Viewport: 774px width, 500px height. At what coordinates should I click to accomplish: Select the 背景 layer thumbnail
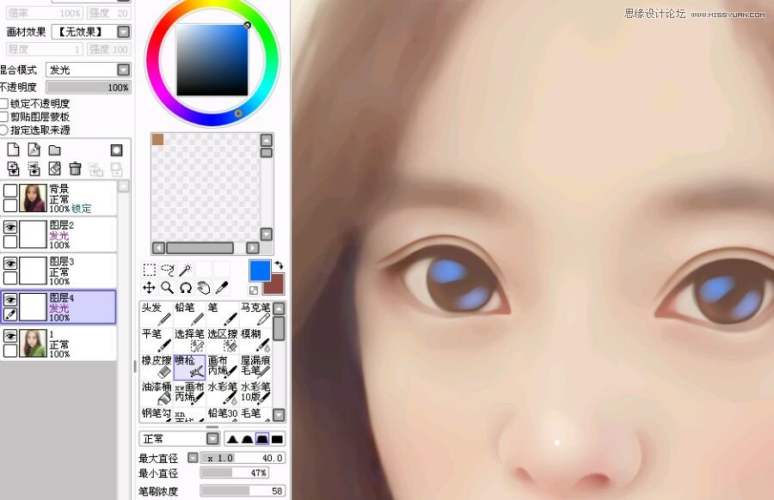point(33,198)
